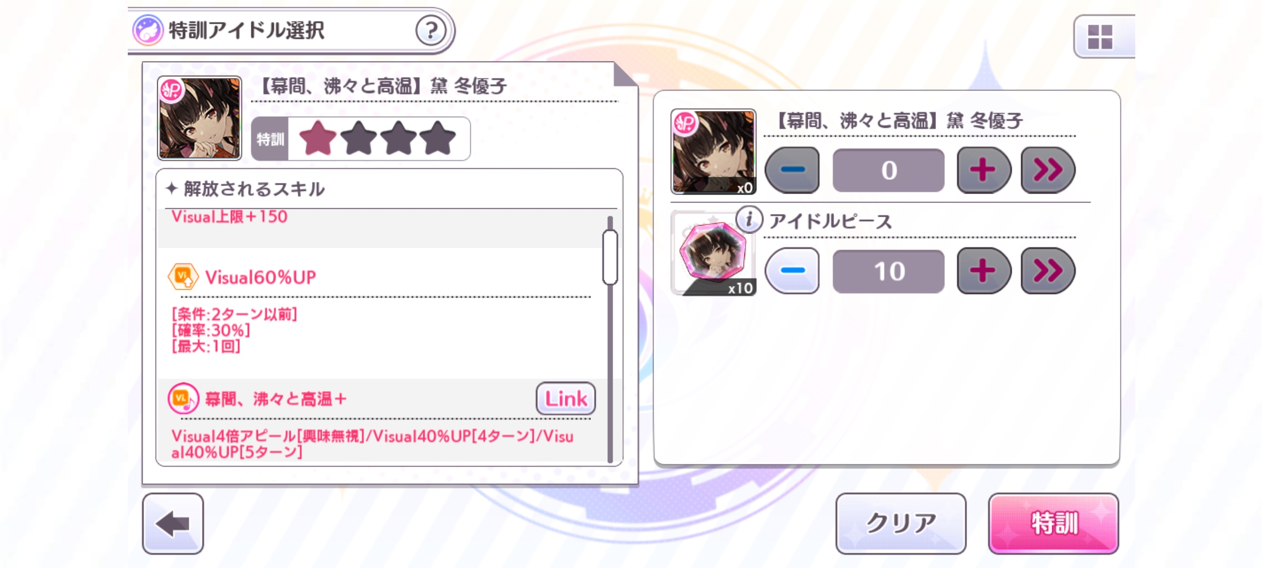Image resolution: width=1262 pixels, height=568 pixels.
Task: Go back with the left arrow button
Action: tap(173, 523)
